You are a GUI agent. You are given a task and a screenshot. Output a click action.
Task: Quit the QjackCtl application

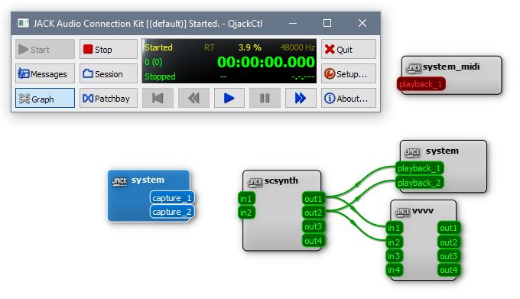(x=348, y=50)
